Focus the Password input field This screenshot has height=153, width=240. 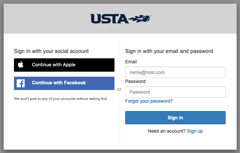[175, 92]
